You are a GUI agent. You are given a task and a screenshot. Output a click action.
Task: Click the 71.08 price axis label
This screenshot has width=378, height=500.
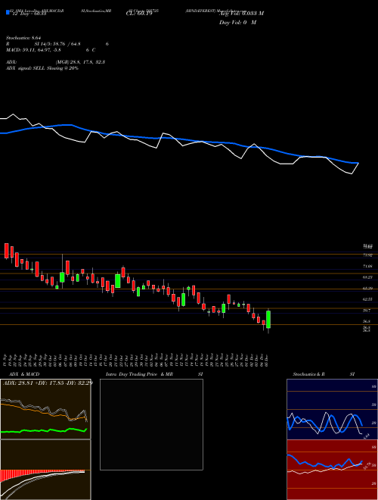pos(367,266)
